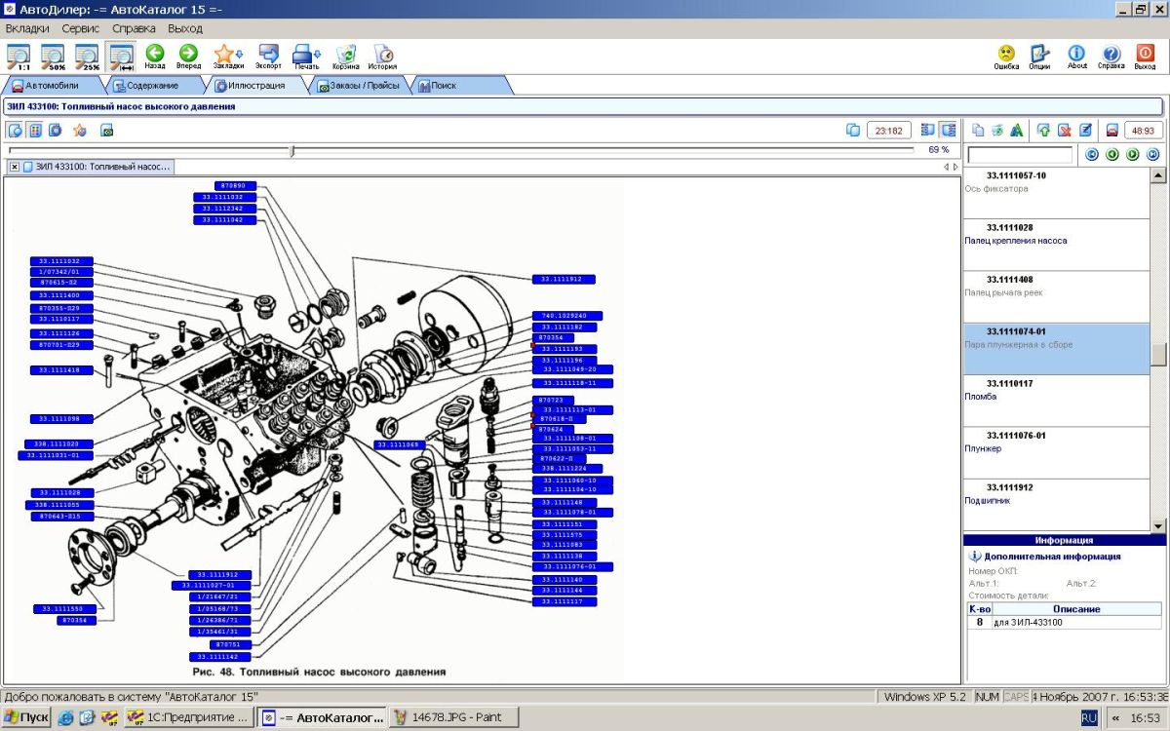Select part 33.1111057-10 Ось фиксатора
Viewport: 1170px width, 731px height.
(1057, 193)
